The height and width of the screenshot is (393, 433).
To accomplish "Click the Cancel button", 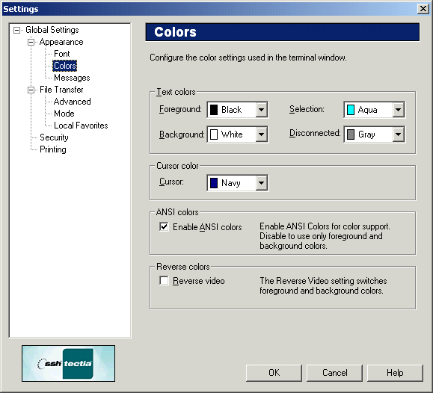I will coord(335,373).
